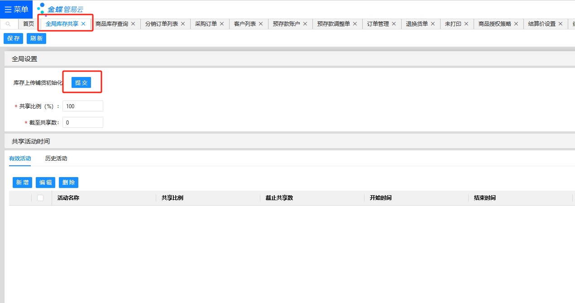
Task: Click 新增 to add an activity
Action: tap(22, 183)
